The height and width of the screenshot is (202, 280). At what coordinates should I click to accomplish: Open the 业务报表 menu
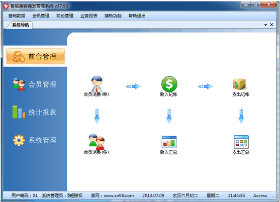(89, 16)
